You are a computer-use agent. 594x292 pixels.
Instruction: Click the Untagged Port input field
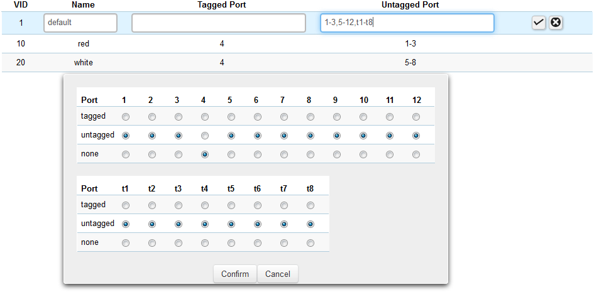pos(407,23)
